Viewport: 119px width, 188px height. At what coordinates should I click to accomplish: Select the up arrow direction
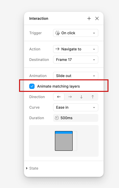(x=93, y=97)
